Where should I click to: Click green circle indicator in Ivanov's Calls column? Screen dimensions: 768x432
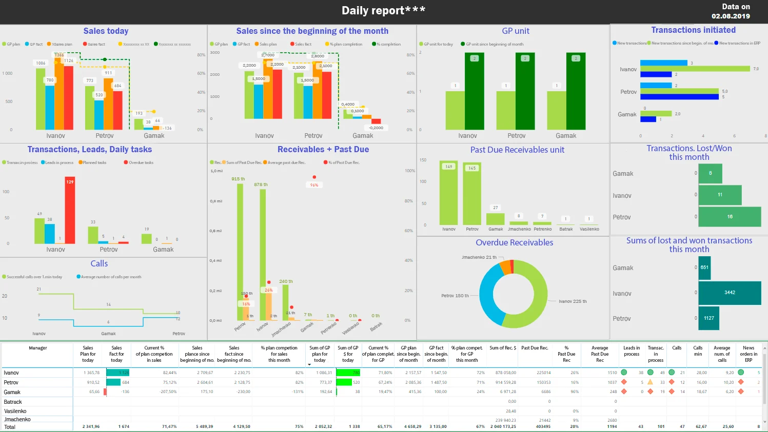672,373
